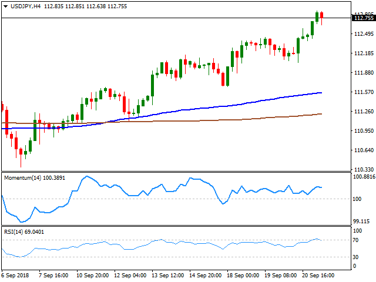376x282 pixels.
Task: Click the 111.260 price scale label
Action: [x=364, y=112]
